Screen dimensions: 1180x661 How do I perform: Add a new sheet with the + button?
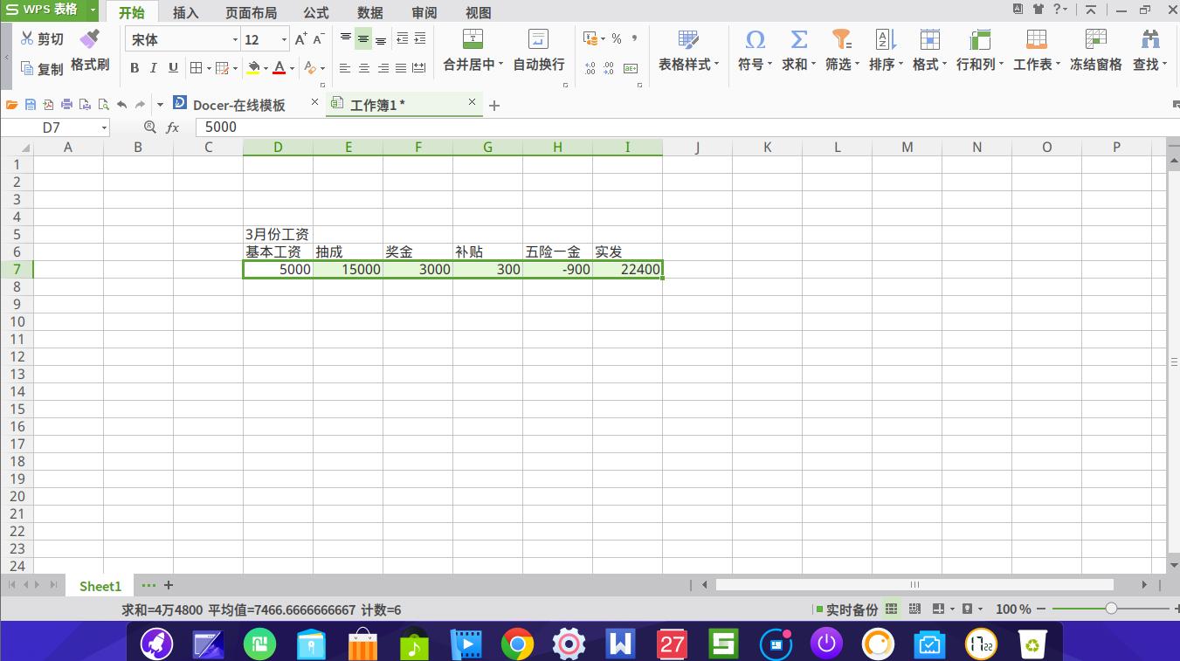point(169,585)
